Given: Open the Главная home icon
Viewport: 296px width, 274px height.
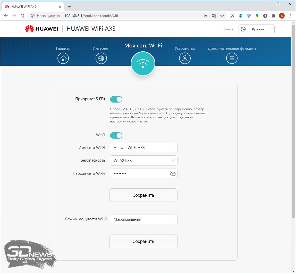Looking at the screenshot, I should [63, 58].
